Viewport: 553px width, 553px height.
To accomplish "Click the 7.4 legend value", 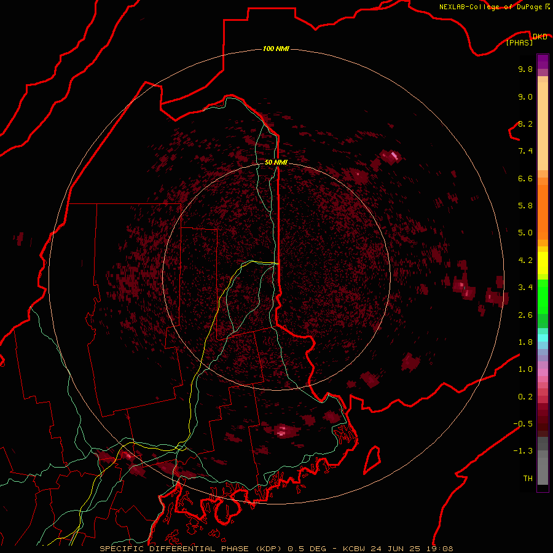I will tap(525, 151).
